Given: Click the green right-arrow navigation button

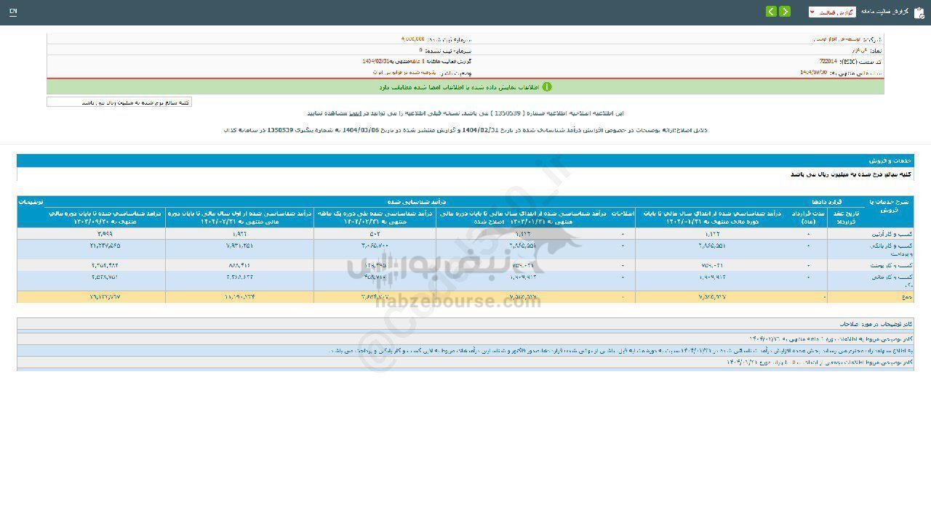Looking at the screenshot, I should tap(785, 12).
